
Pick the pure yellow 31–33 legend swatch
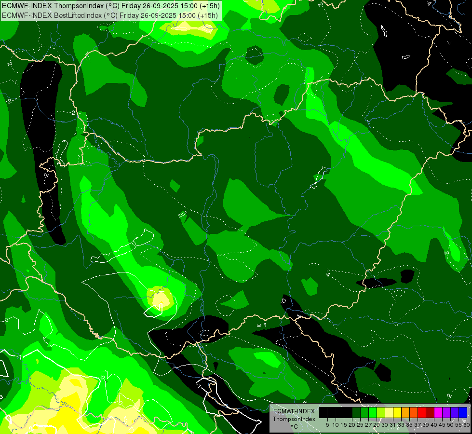point(397,412)
